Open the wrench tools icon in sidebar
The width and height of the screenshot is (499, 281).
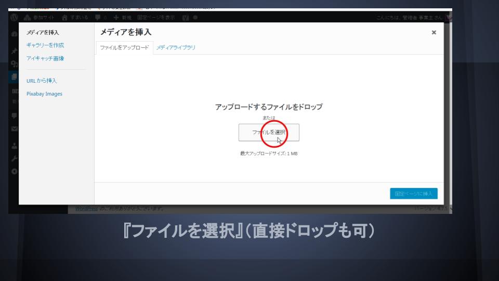(14, 159)
